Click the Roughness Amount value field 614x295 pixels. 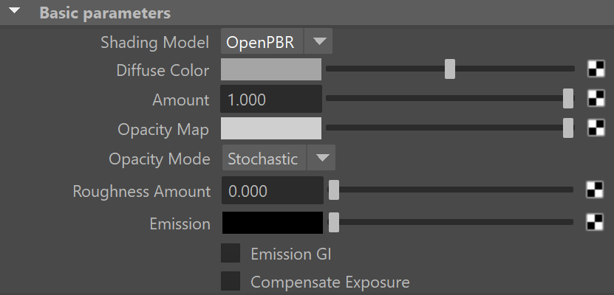click(271, 191)
